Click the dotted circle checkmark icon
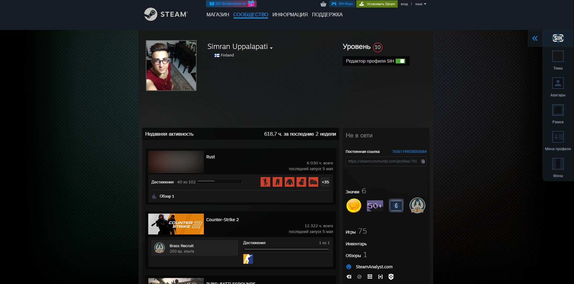The height and width of the screenshot is (284, 574). 359,277
